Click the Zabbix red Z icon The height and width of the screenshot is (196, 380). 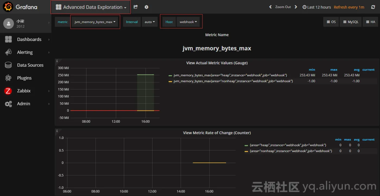click(8, 91)
